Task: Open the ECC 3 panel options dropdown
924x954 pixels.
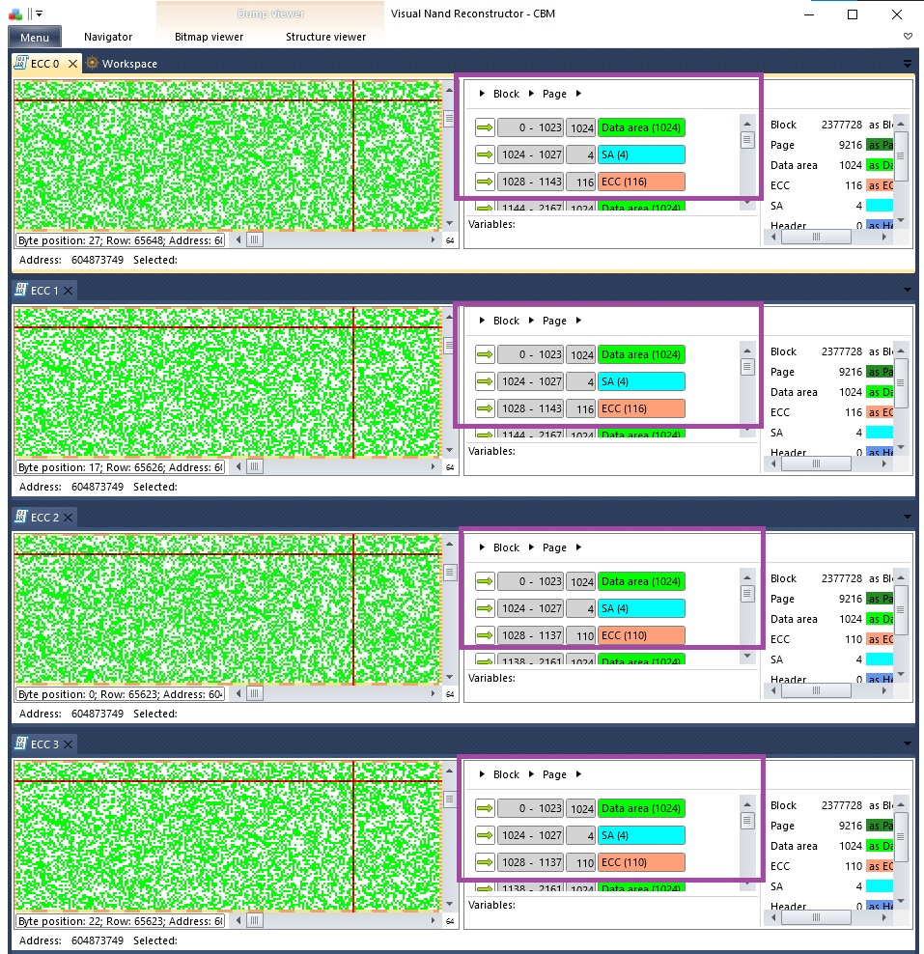Action: tap(908, 744)
